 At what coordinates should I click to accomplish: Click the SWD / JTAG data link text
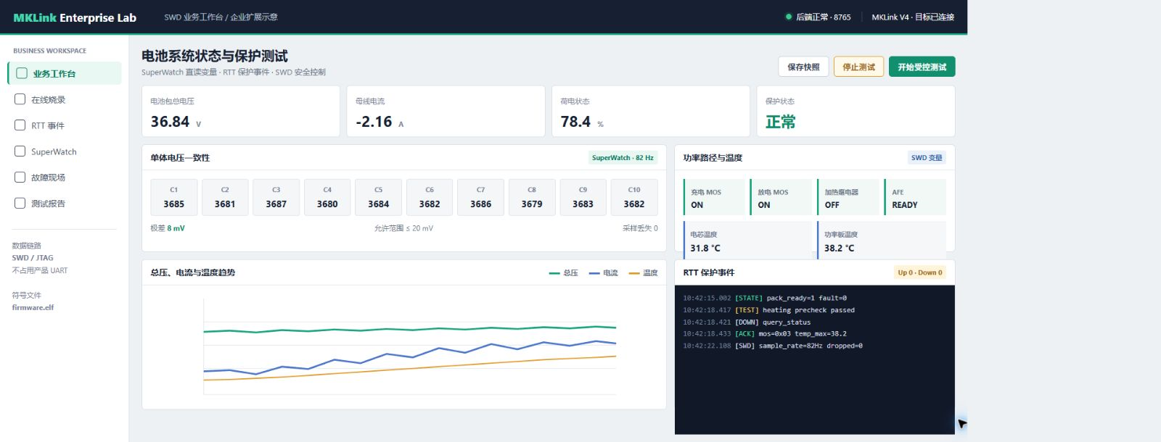point(33,257)
